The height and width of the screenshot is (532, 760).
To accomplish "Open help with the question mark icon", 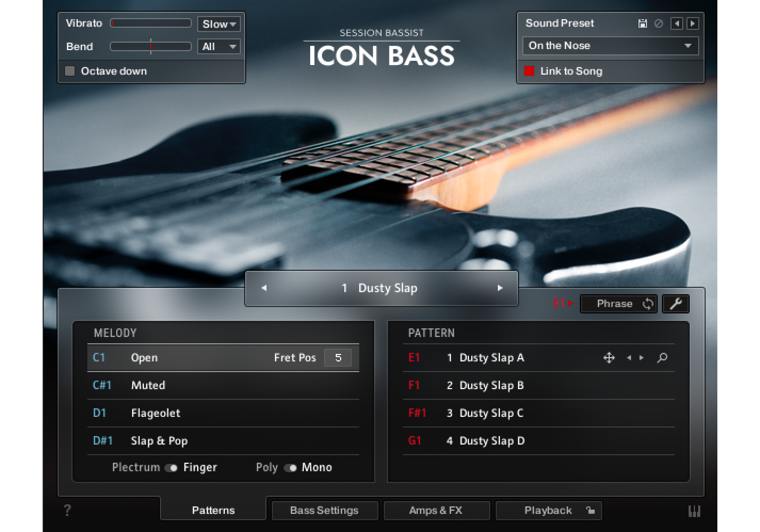I will coord(67,511).
